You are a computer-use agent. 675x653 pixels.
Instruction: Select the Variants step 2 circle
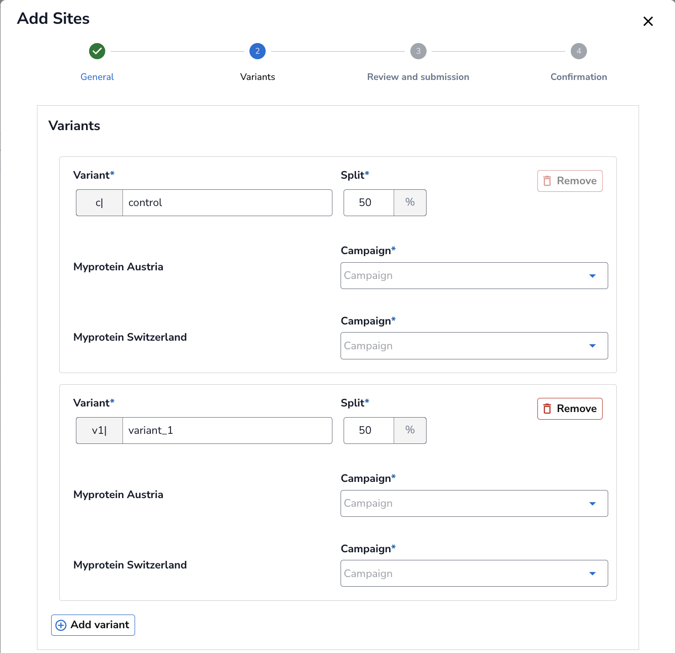[x=258, y=51]
